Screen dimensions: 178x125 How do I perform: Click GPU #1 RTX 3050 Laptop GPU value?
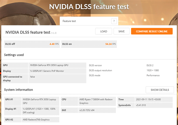[39, 101]
